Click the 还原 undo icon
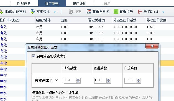 coord(71,12)
